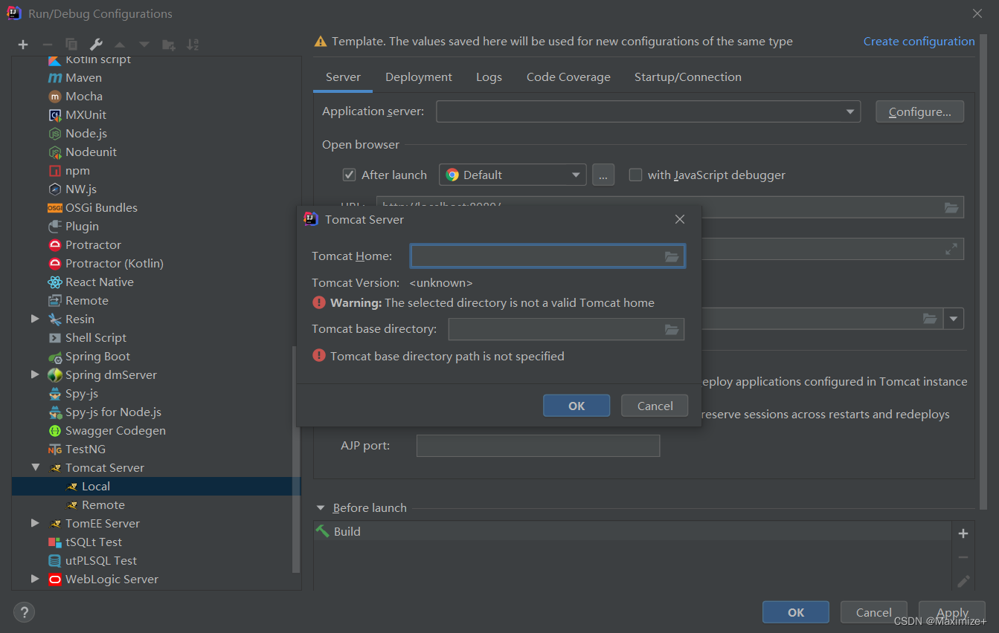Select Spring Boot in configuration list
Screen dimensions: 999x633
click(97, 357)
